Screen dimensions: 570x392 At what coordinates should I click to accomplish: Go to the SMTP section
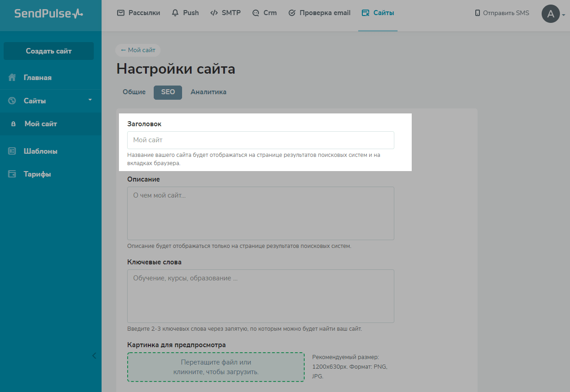pos(225,13)
